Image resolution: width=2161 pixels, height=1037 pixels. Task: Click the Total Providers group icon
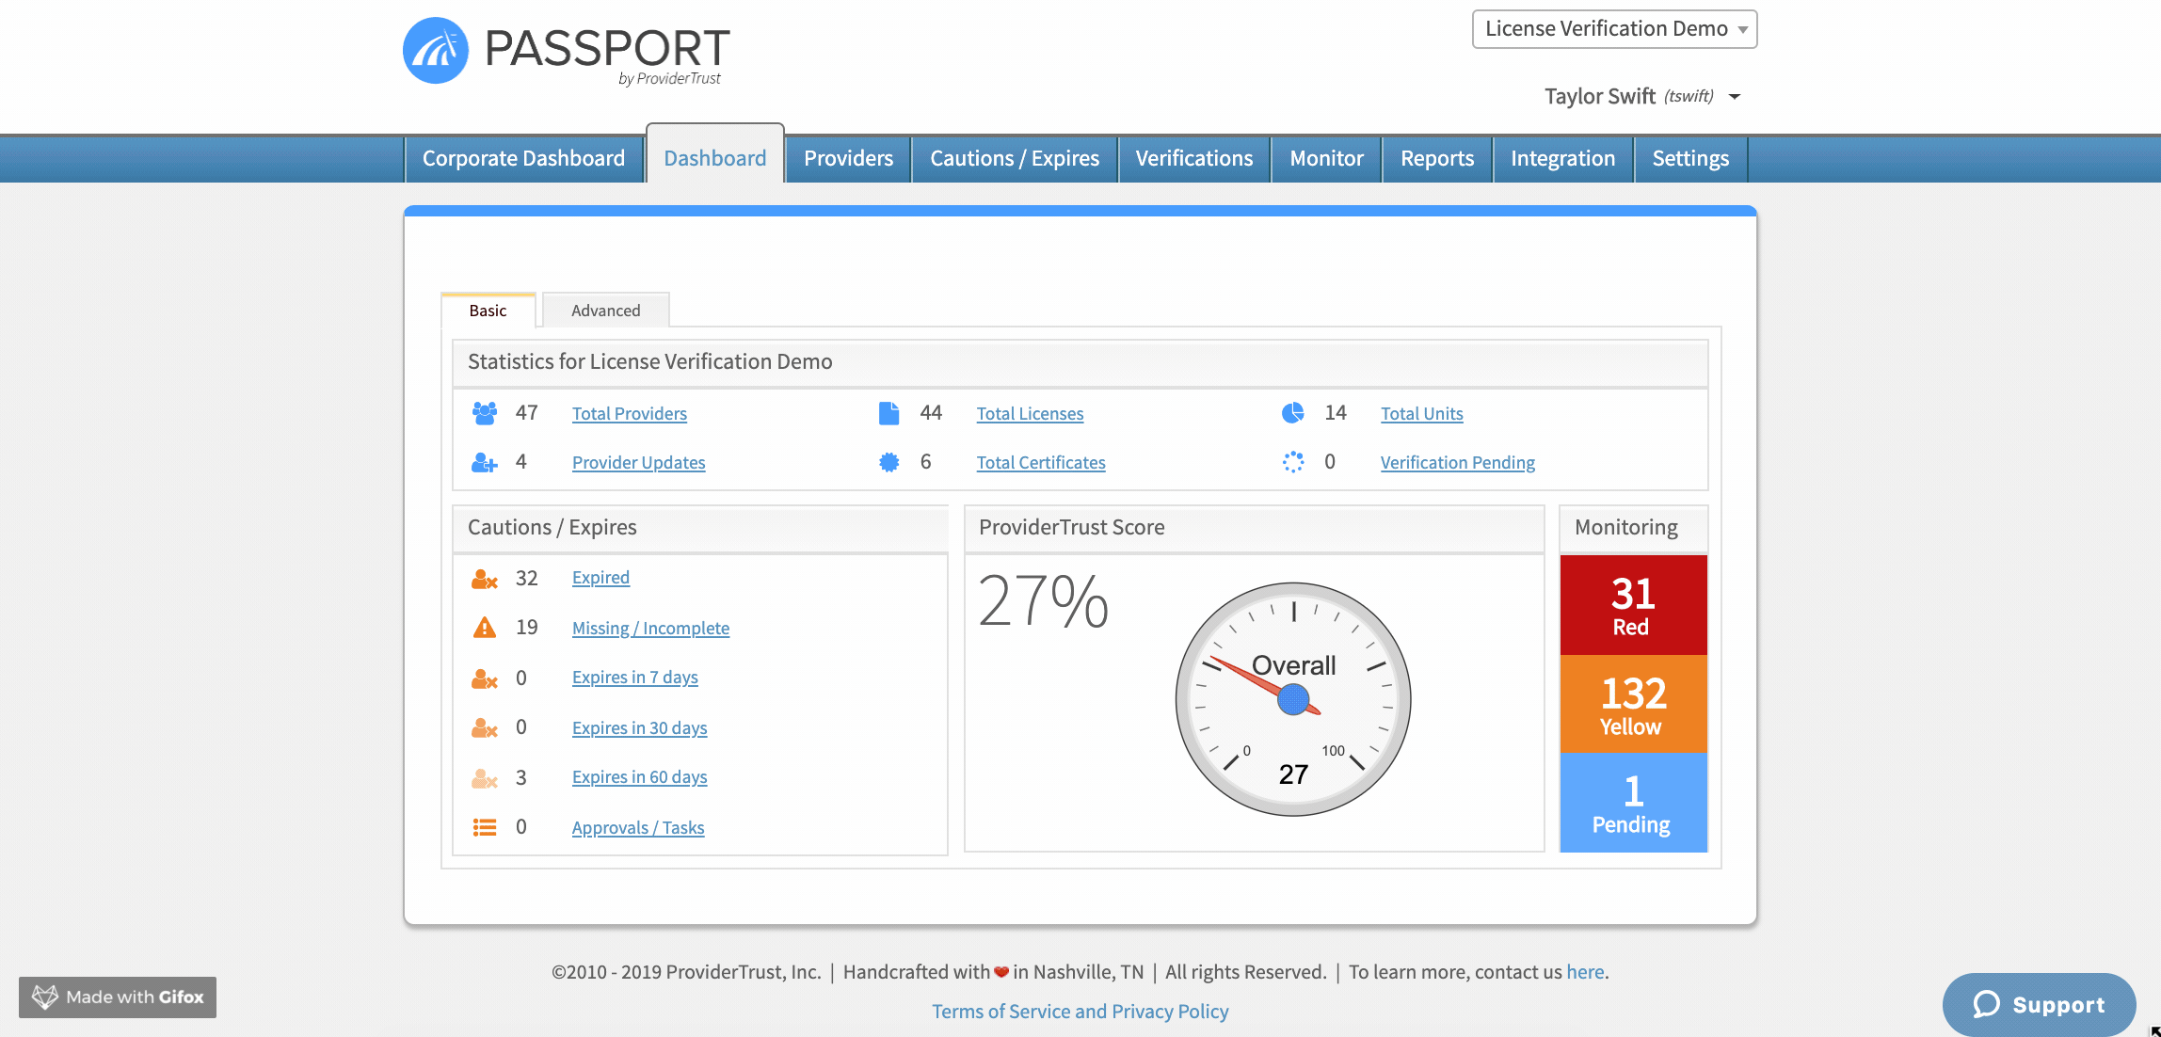[485, 413]
